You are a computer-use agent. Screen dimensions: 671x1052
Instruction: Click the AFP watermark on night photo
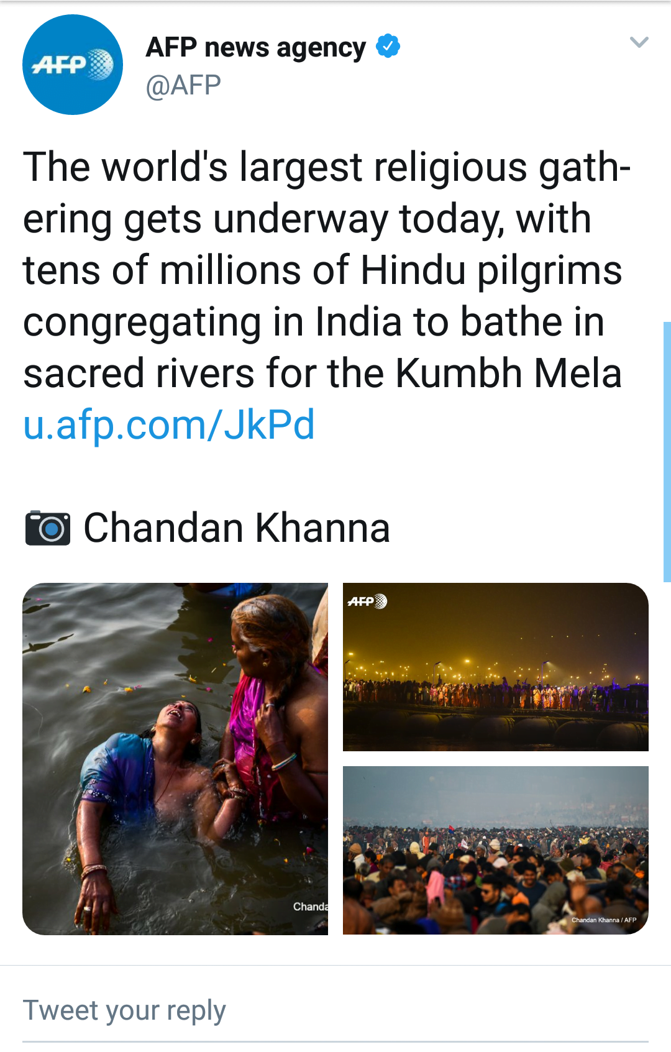(x=367, y=601)
